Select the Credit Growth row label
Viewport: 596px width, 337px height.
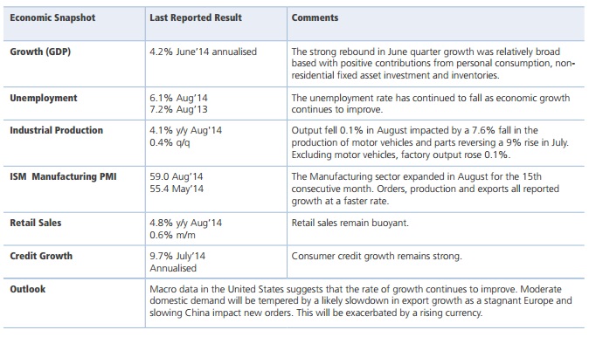tap(41, 256)
